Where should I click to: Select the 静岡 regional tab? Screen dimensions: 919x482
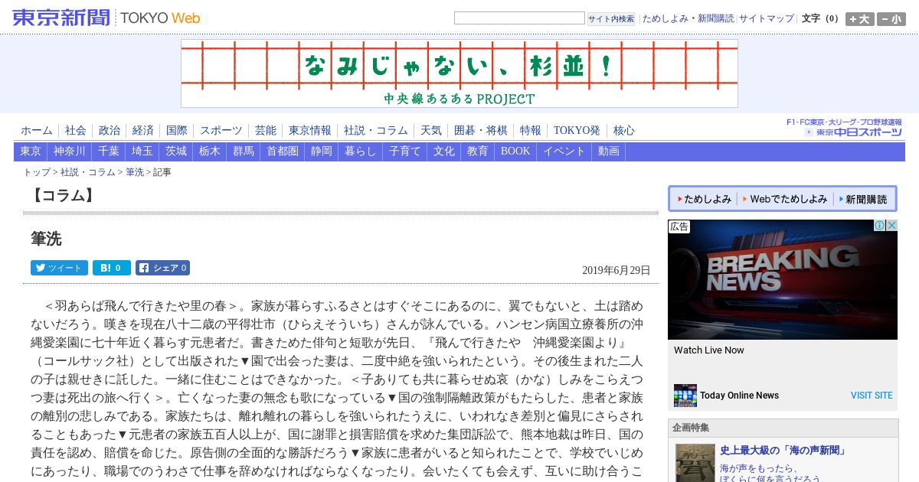click(322, 151)
